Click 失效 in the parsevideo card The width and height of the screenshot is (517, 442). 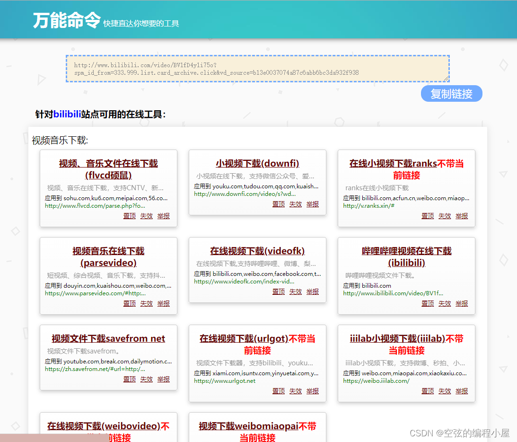coord(146,303)
